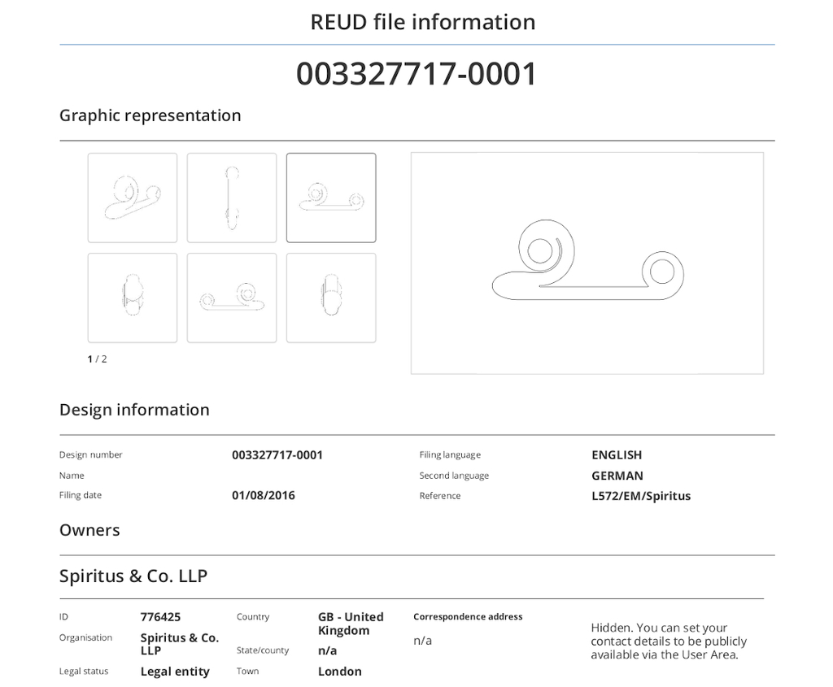The height and width of the screenshot is (687, 833).
Task: Click the large design preview image
Action: pos(587,263)
